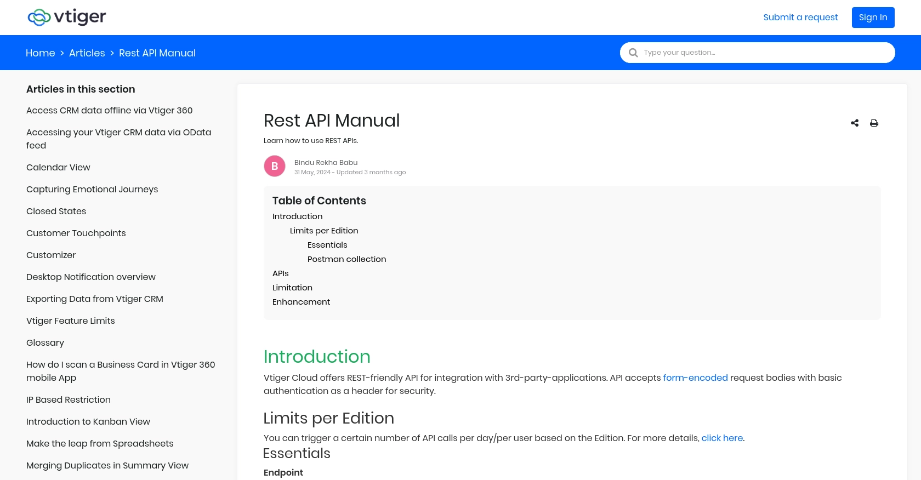921x480 pixels.
Task: Open 'Accessing your Vtiger CRM data via OData feed'
Action: 118,139
